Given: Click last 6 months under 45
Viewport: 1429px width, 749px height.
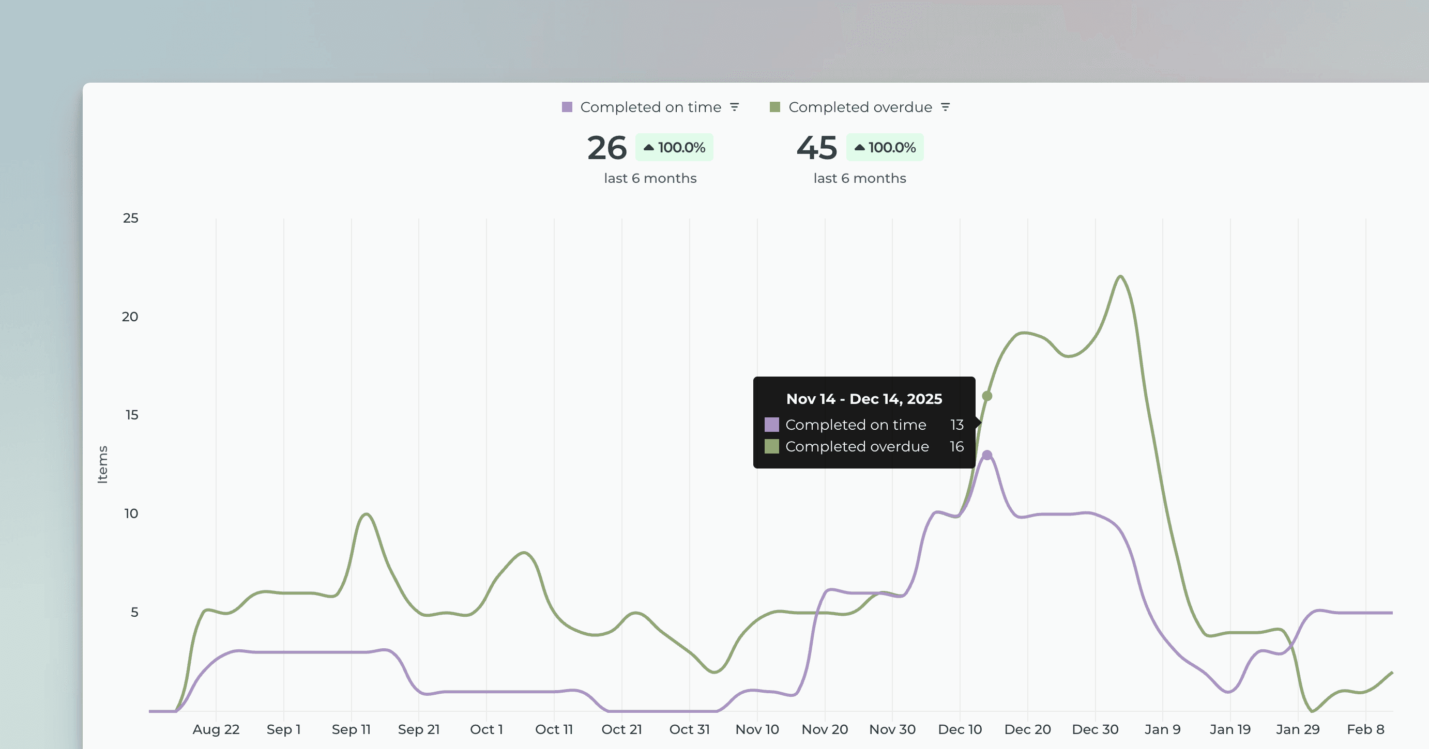Looking at the screenshot, I should coord(859,178).
